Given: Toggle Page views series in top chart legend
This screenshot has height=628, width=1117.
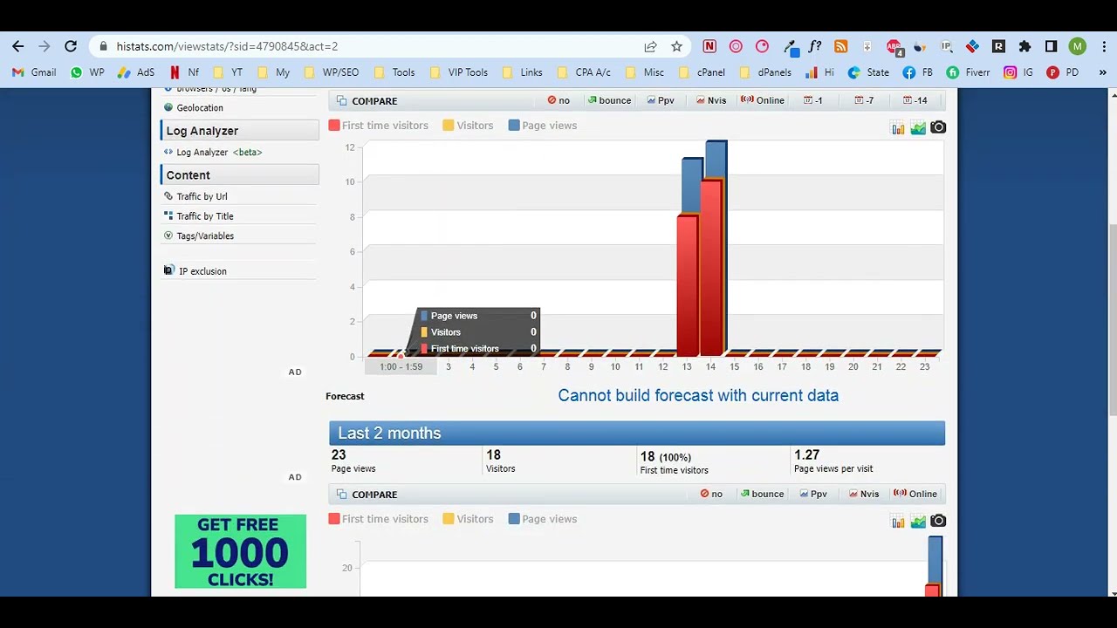Looking at the screenshot, I should click(x=543, y=126).
